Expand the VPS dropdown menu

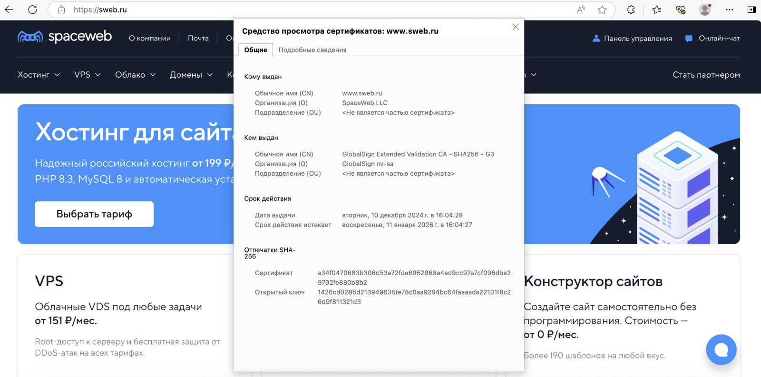coord(88,75)
